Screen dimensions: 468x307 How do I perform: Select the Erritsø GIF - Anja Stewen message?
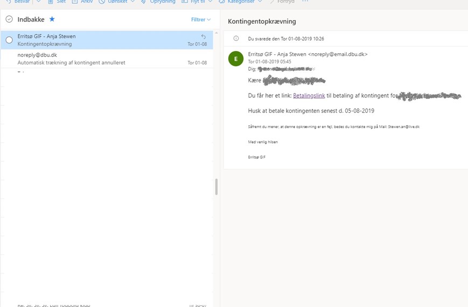[x=107, y=40]
